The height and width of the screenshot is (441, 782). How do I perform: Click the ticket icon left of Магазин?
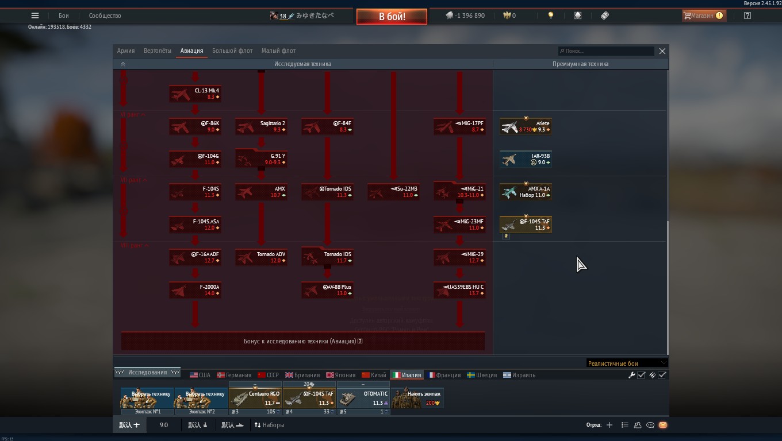tap(605, 16)
